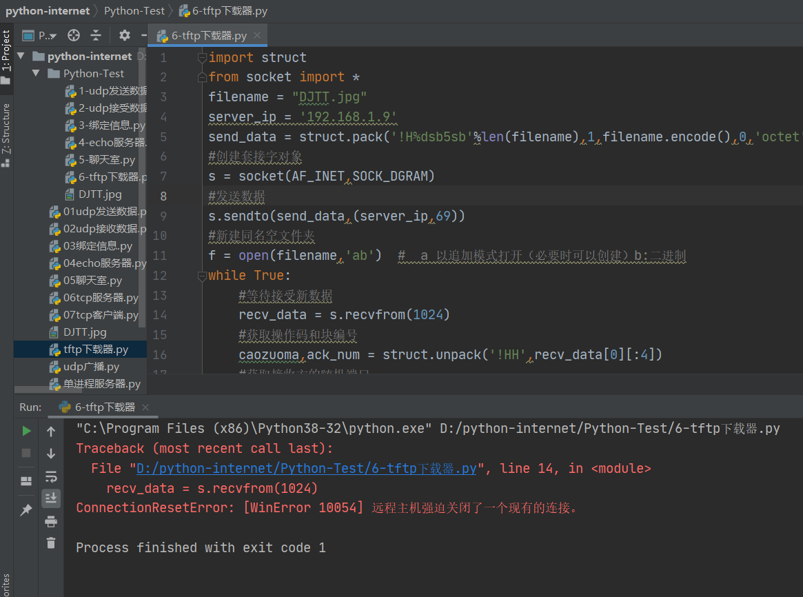Toggle soft-wrap in Run console
The image size is (803, 597).
tap(51, 476)
